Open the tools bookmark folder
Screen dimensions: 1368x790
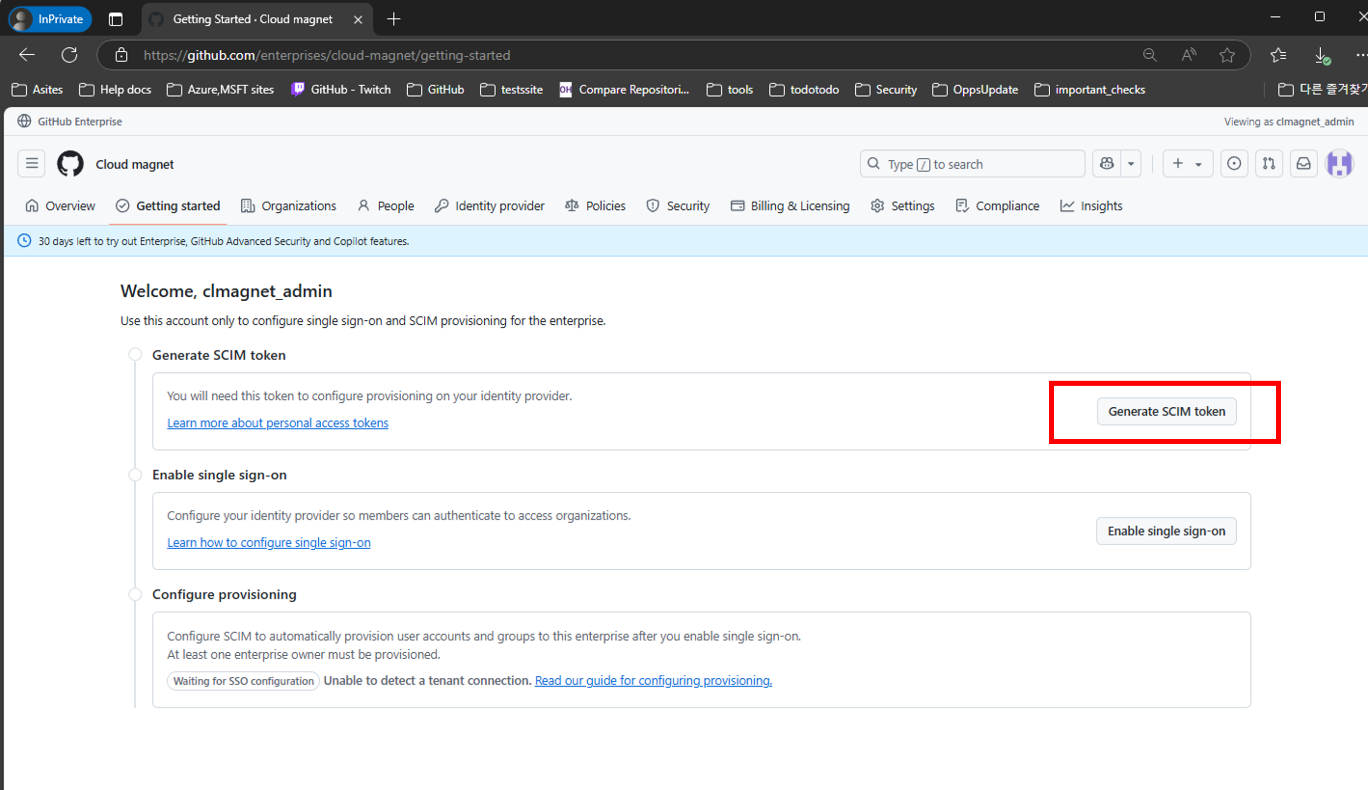tap(730, 90)
